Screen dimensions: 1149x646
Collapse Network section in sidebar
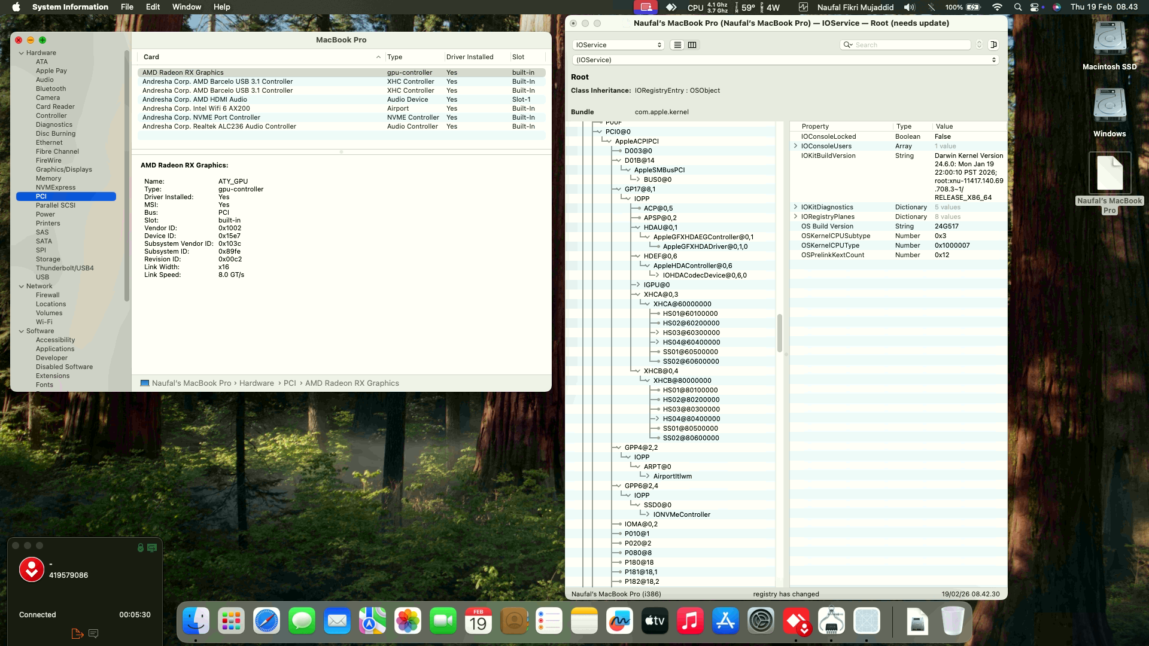tap(22, 286)
